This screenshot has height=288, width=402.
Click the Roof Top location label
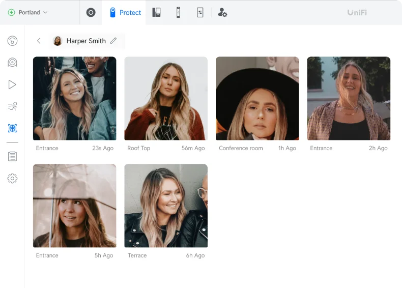point(139,148)
